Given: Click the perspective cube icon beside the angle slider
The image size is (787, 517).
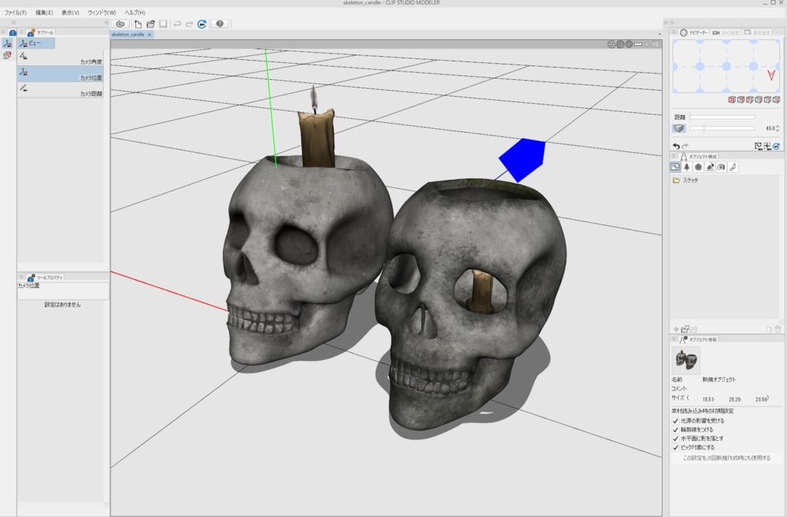Looking at the screenshot, I should click(x=679, y=128).
